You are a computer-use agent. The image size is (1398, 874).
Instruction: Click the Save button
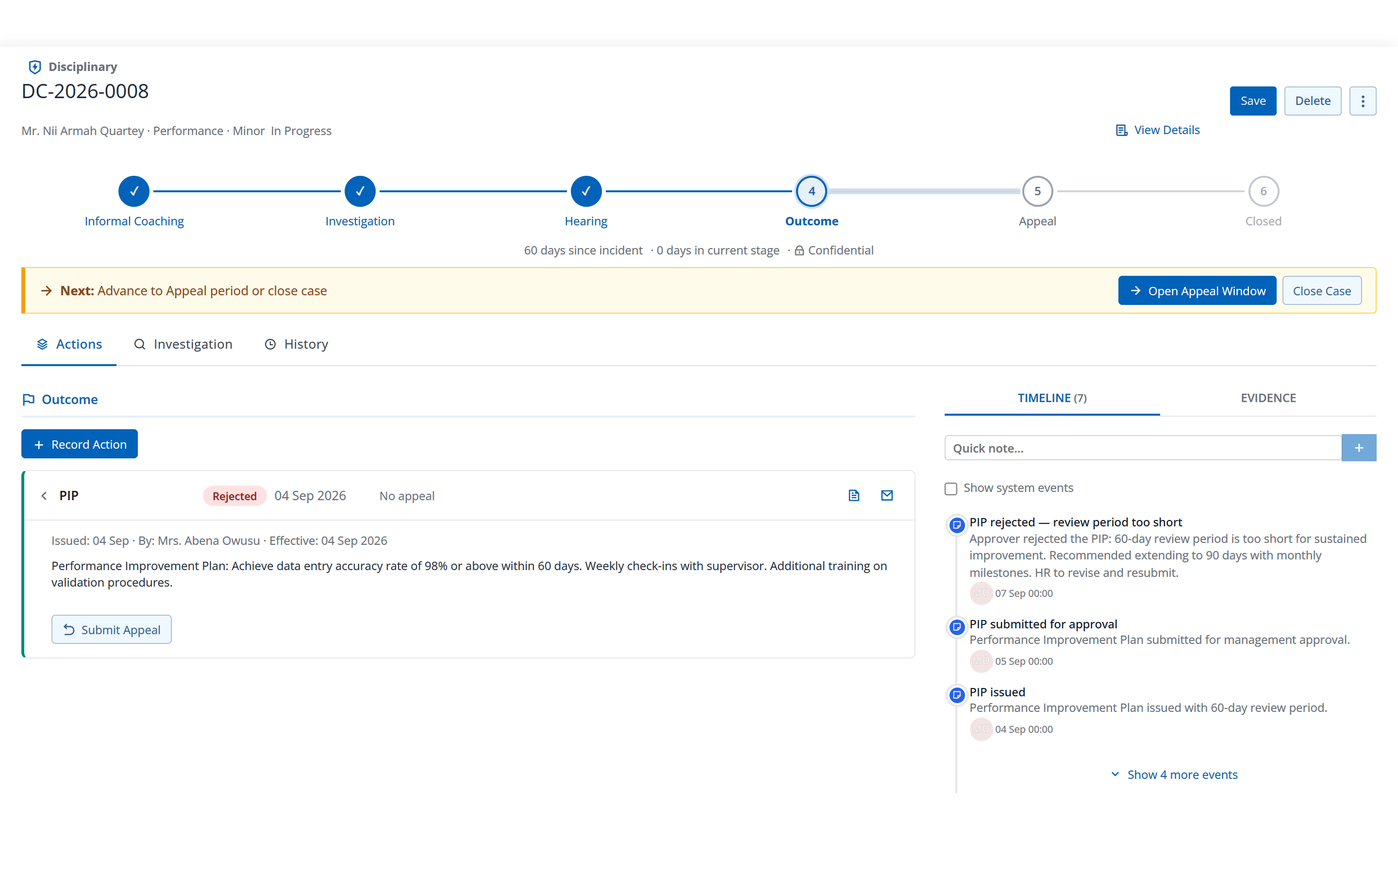coord(1252,101)
